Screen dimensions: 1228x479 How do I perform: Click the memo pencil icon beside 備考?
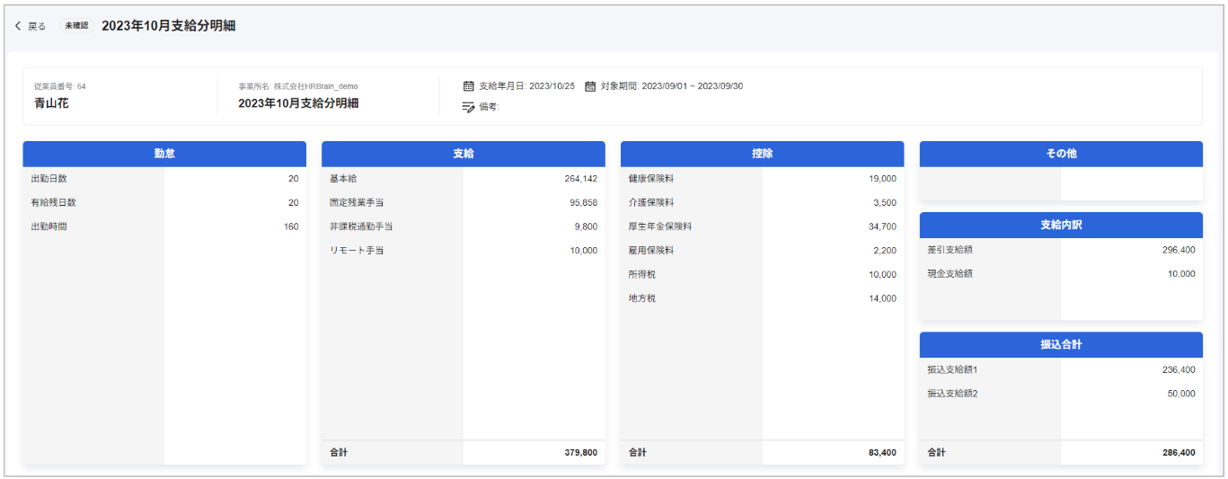click(468, 106)
